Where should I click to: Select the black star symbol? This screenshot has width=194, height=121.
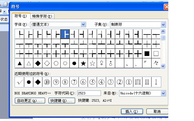click(x=83, y=63)
